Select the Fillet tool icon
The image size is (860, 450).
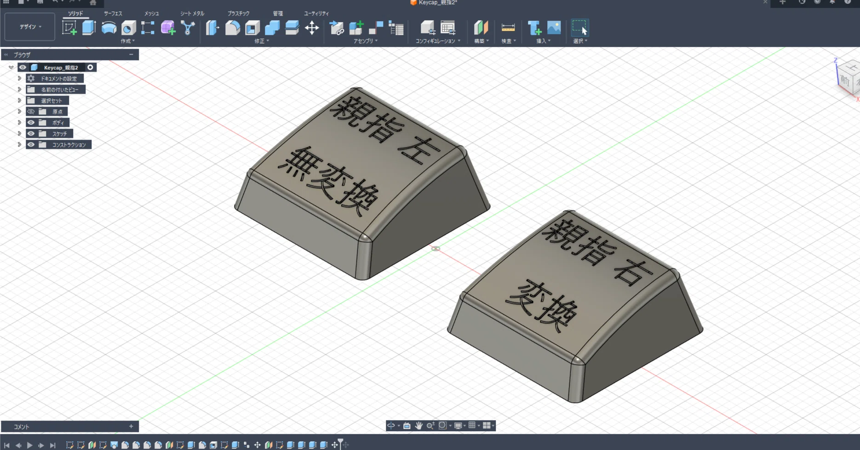point(233,28)
